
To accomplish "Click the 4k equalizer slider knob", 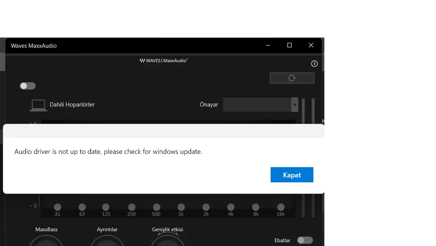I will click(x=231, y=207).
